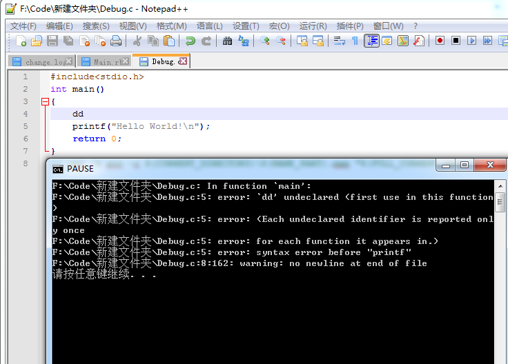Place cursor on the printf line
Screen dimensions: 508x364
pyautogui.click(x=141, y=127)
